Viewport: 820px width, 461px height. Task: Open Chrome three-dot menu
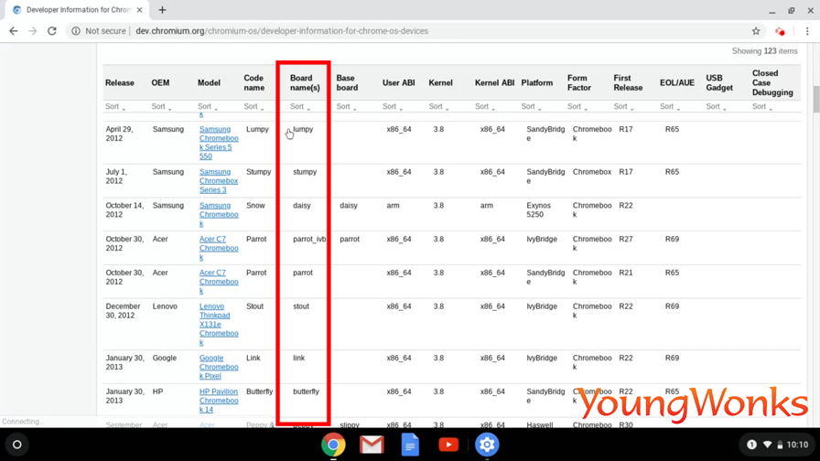[x=807, y=31]
